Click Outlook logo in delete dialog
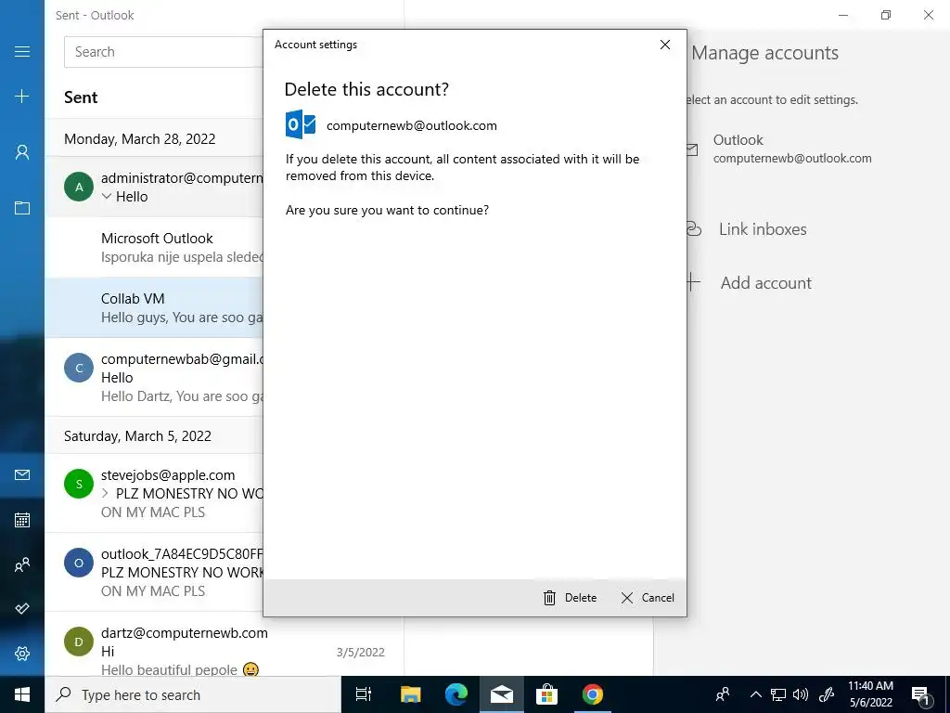Screen dimensions: 950x713 (301, 124)
